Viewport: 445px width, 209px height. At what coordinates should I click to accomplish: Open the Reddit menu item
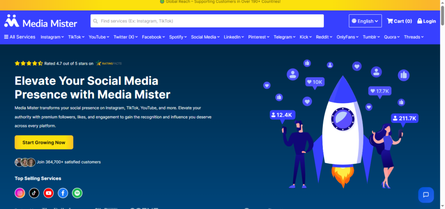(x=324, y=37)
